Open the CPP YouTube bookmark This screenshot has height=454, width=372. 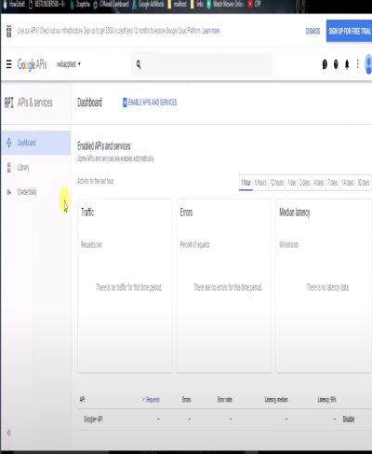pos(255,4)
